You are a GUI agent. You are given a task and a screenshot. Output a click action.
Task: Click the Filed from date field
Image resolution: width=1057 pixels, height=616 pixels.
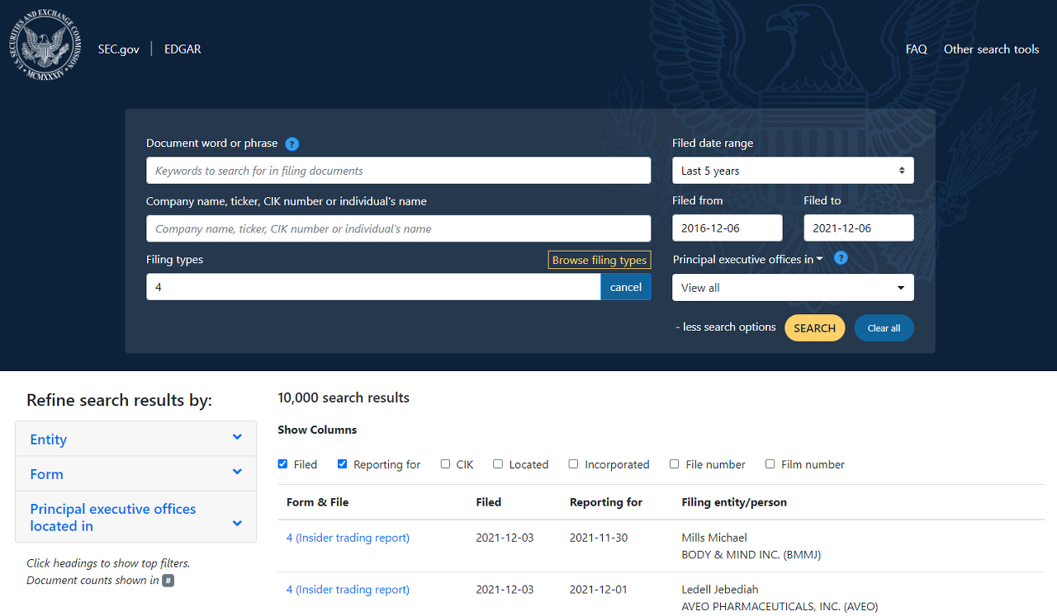pyautogui.click(x=728, y=228)
